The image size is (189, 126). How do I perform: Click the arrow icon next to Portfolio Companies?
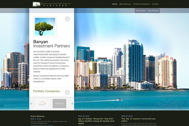pos(67,92)
